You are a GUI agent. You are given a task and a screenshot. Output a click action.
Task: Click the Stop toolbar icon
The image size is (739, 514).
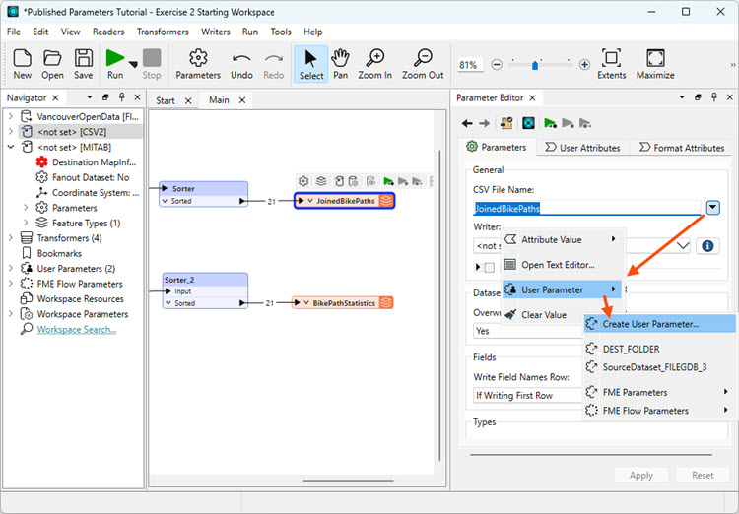coord(152,64)
